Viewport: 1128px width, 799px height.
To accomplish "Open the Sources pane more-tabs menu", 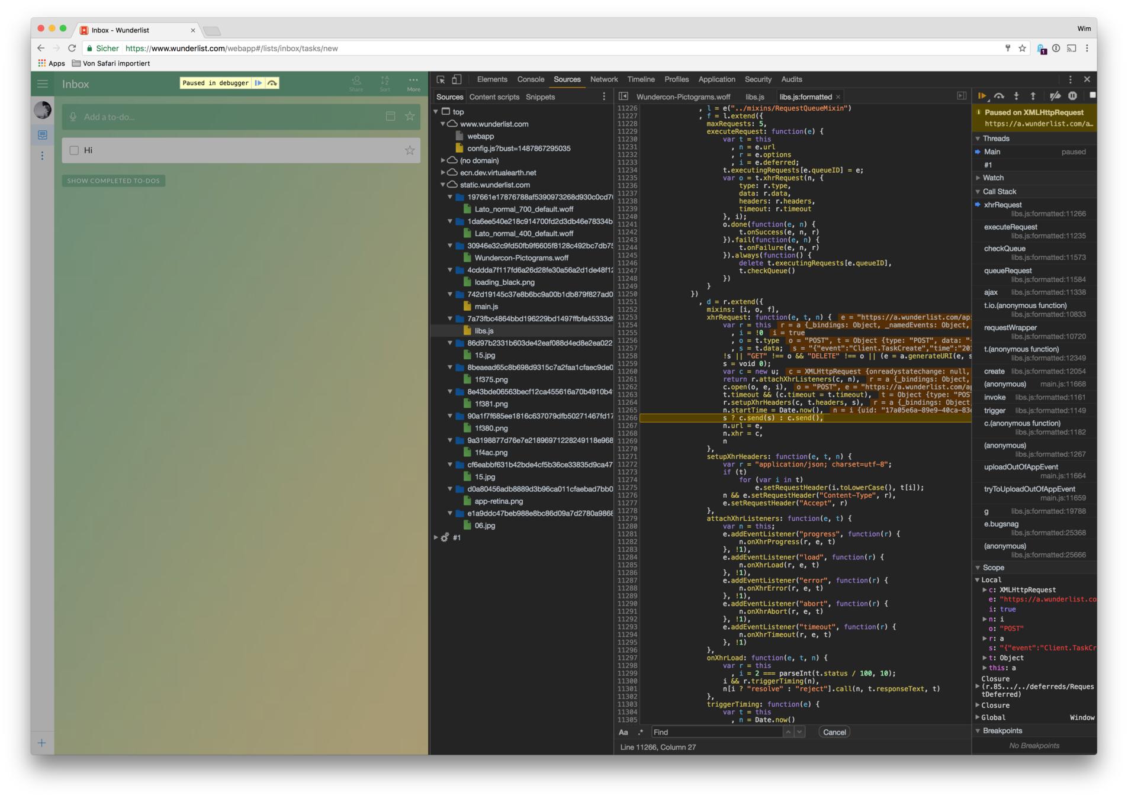I will pos(604,96).
